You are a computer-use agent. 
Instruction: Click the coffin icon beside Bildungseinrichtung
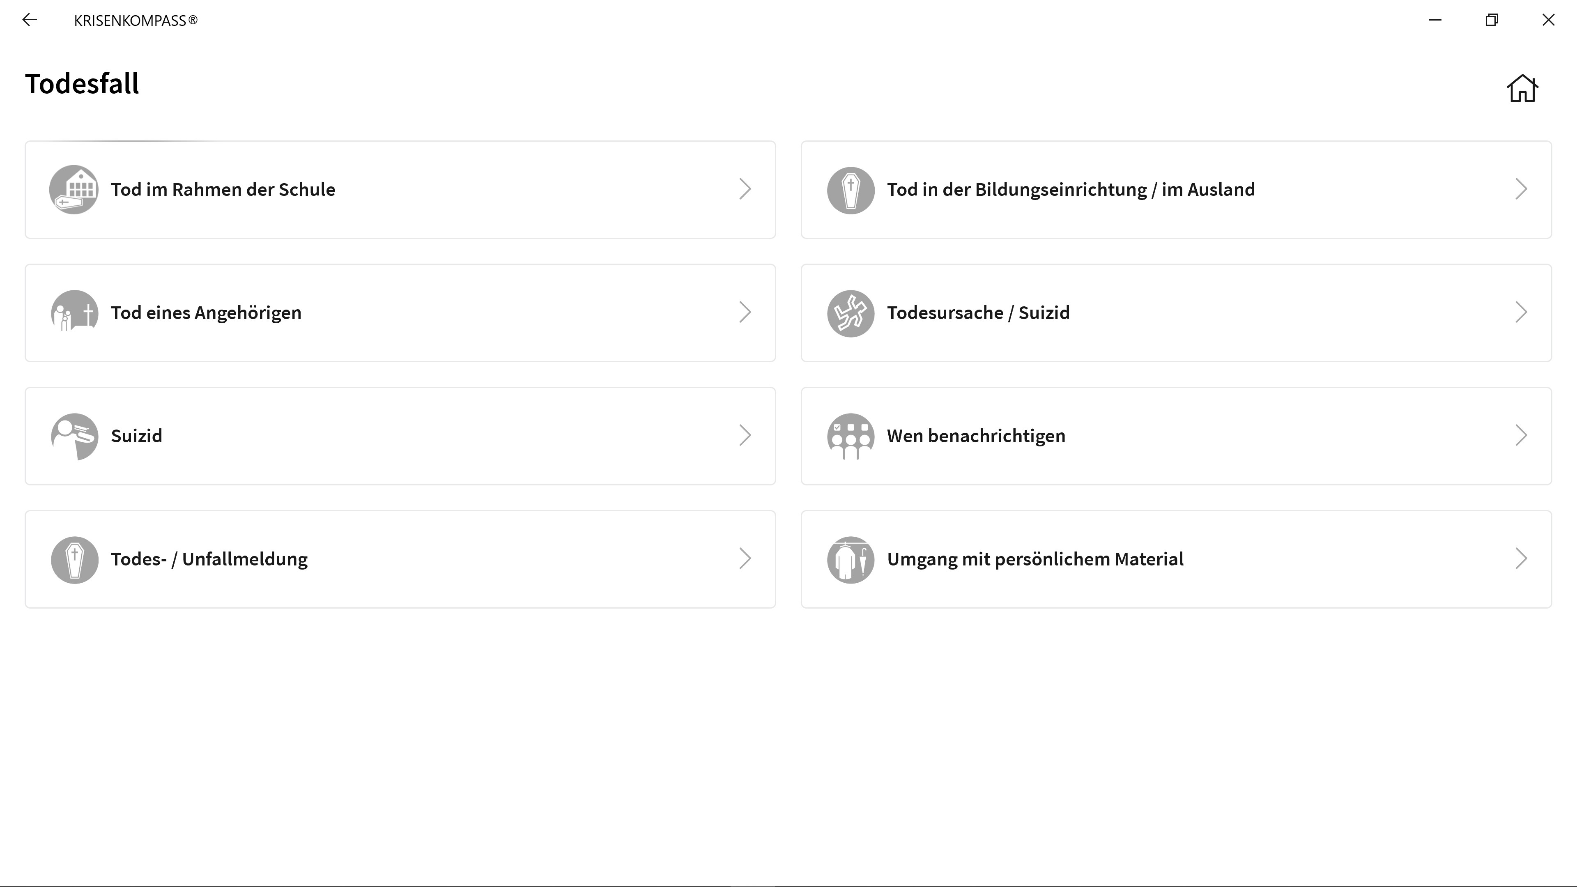[x=851, y=190]
